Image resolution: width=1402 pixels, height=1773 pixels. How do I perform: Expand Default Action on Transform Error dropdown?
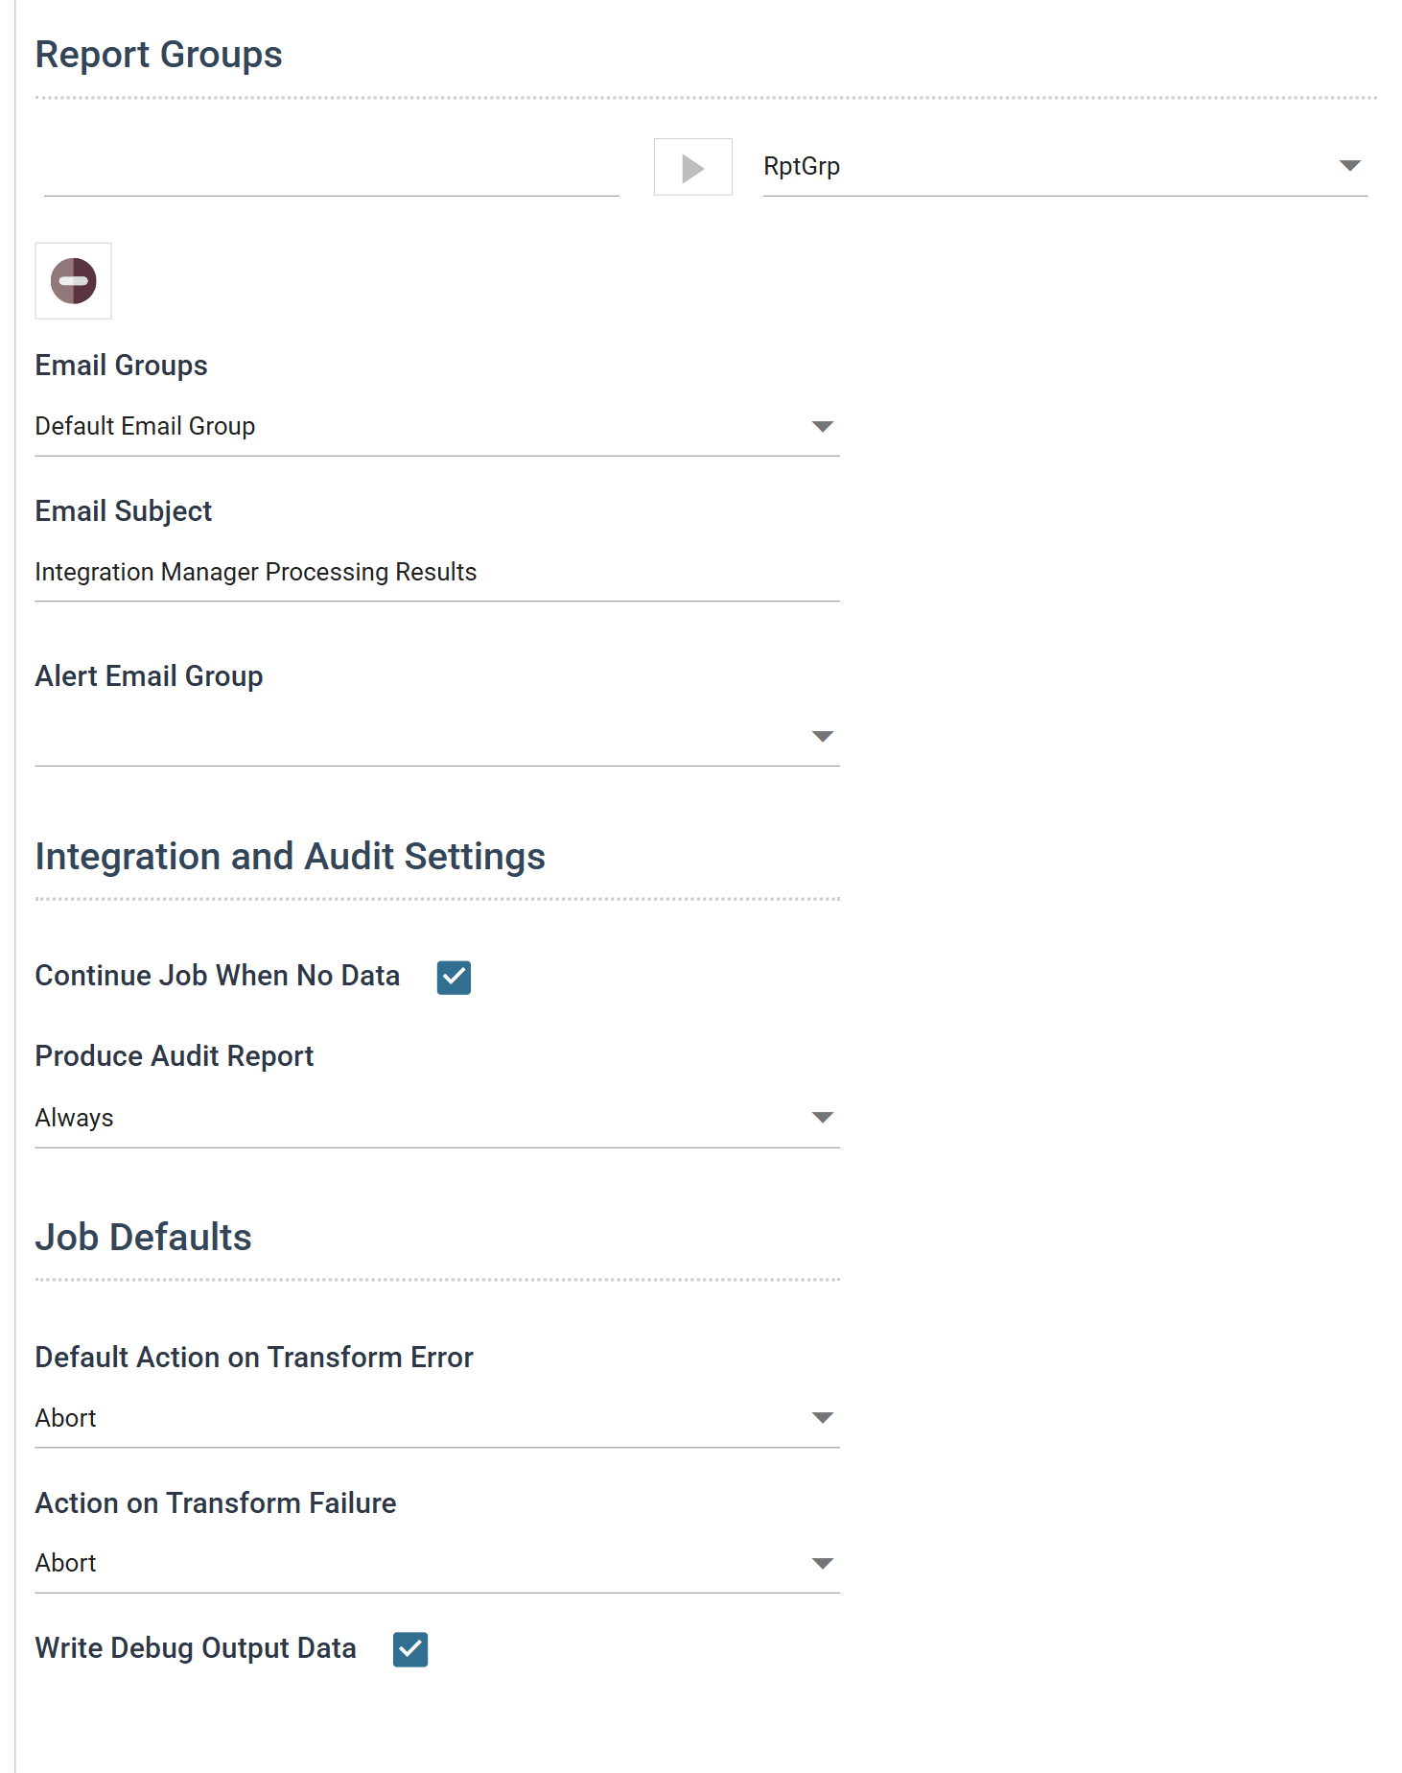coord(437,1419)
